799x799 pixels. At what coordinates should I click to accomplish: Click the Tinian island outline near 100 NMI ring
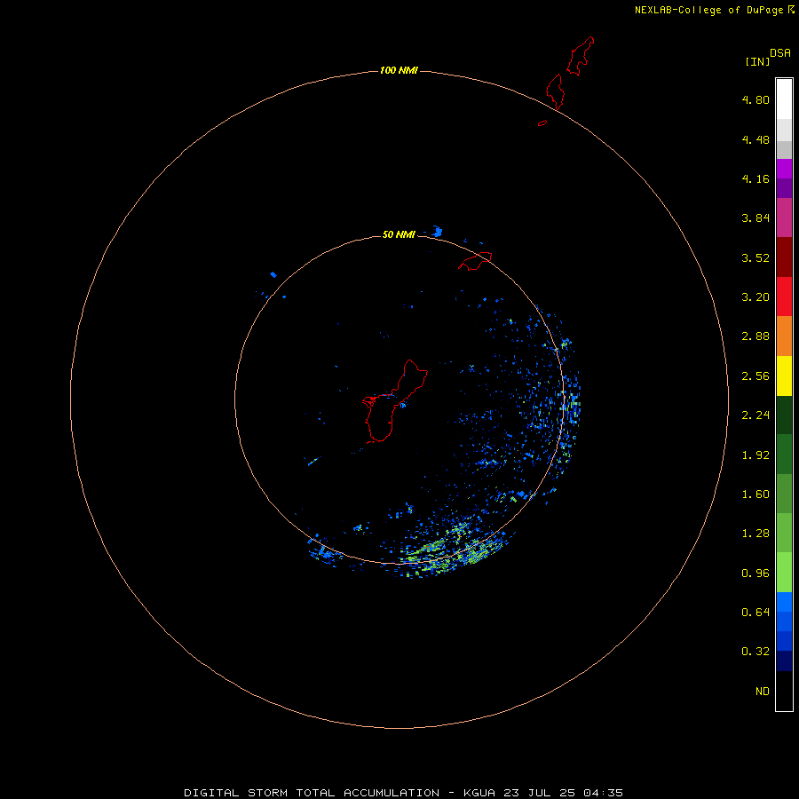pyautogui.click(x=556, y=91)
